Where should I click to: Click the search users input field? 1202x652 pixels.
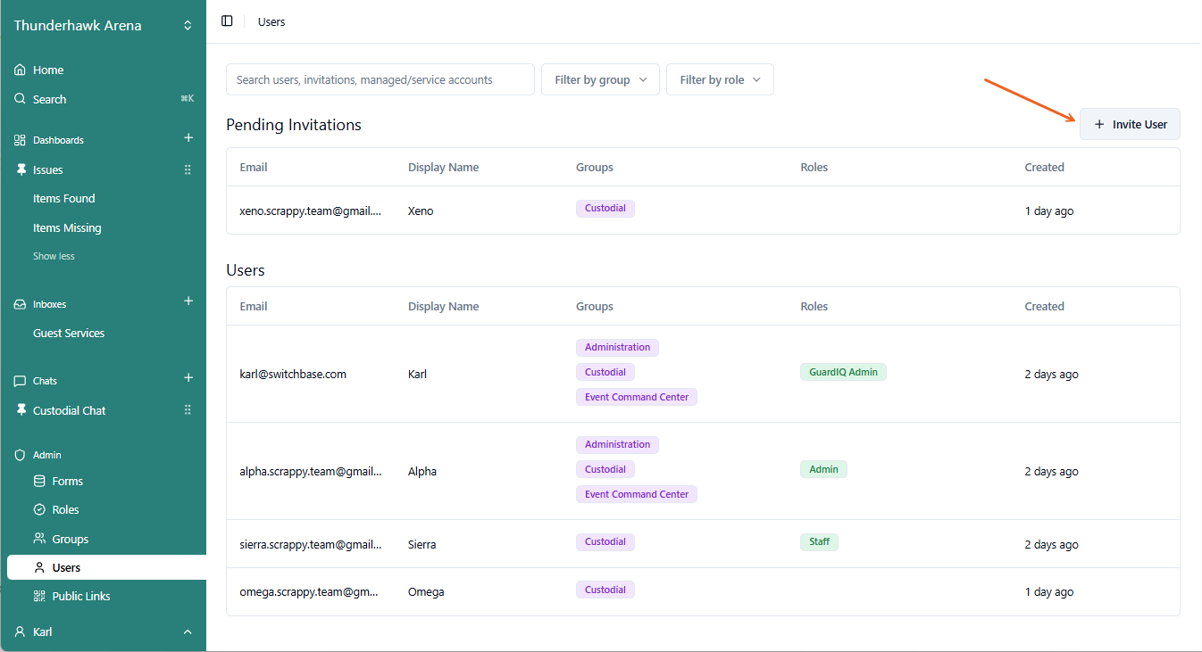(x=380, y=79)
